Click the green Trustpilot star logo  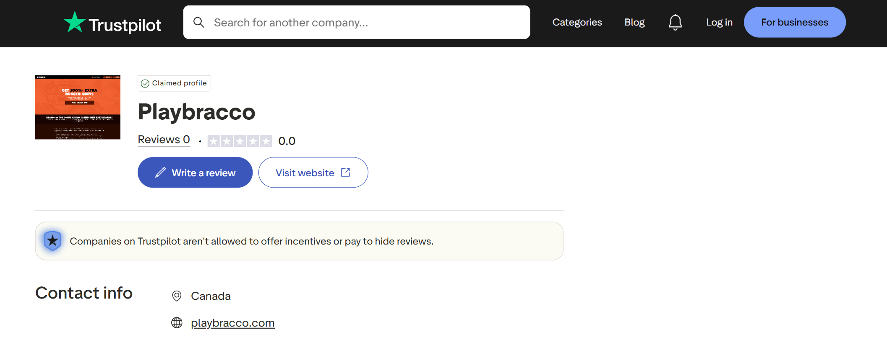75,22
